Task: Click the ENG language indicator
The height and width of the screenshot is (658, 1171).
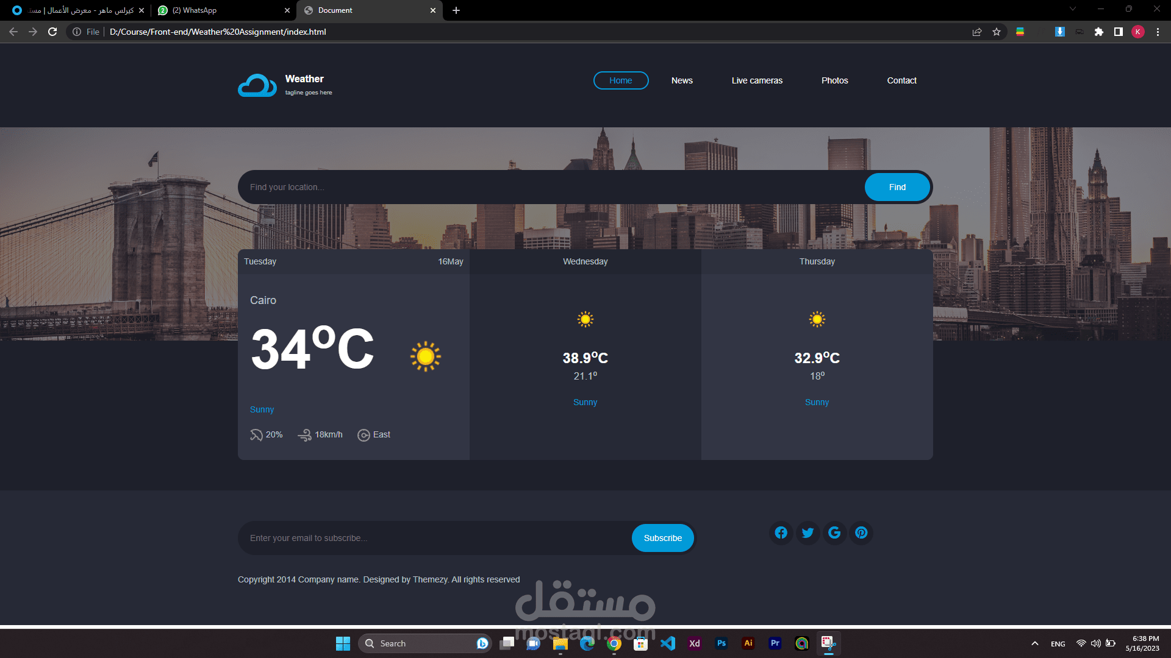Action: click(1058, 644)
